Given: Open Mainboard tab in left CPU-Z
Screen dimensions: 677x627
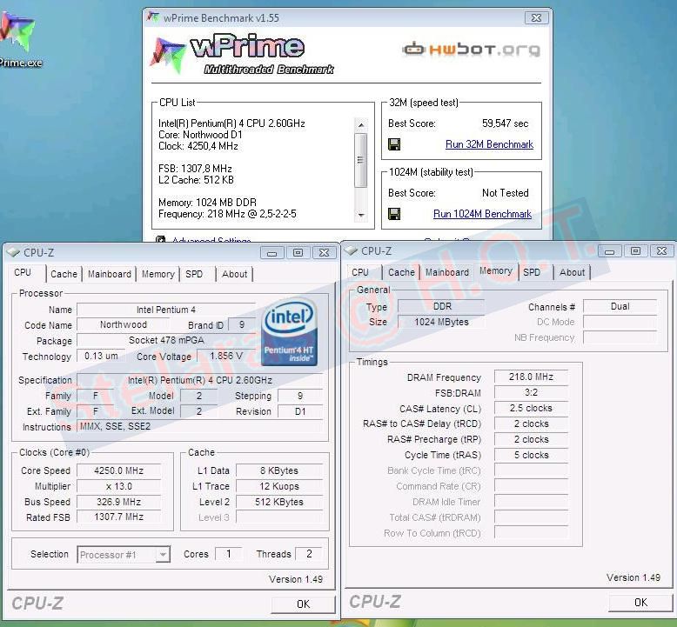Looking at the screenshot, I should click(110, 274).
